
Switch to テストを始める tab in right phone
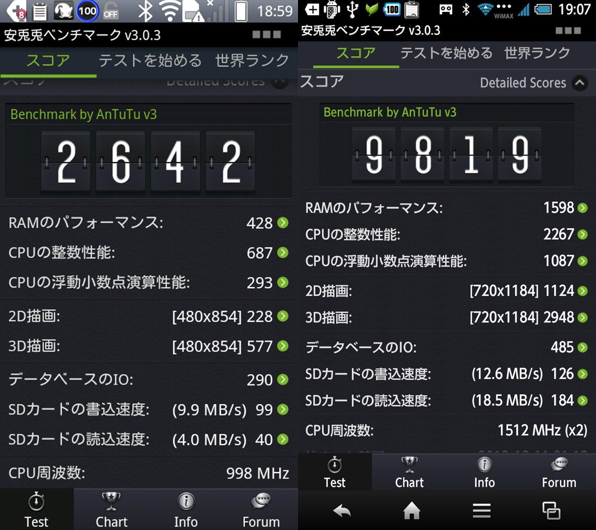click(x=446, y=53)
